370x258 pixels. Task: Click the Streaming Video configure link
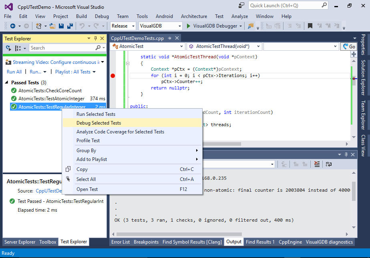(56, 62)
